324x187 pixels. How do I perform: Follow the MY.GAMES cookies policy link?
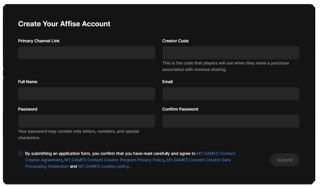[103, 166]
